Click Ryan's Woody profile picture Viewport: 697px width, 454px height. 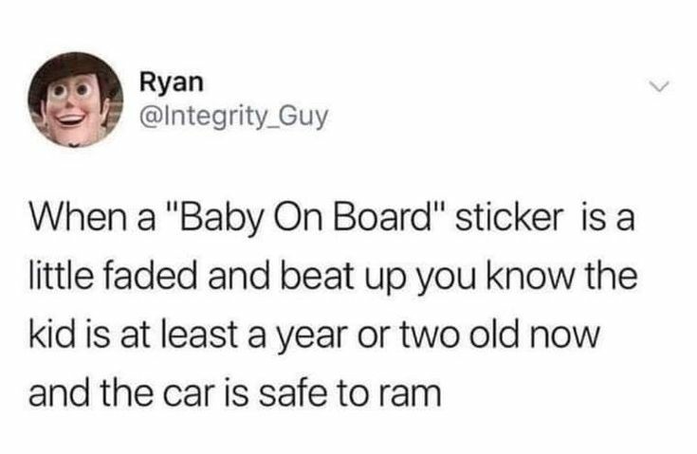(x=76, y=100)
